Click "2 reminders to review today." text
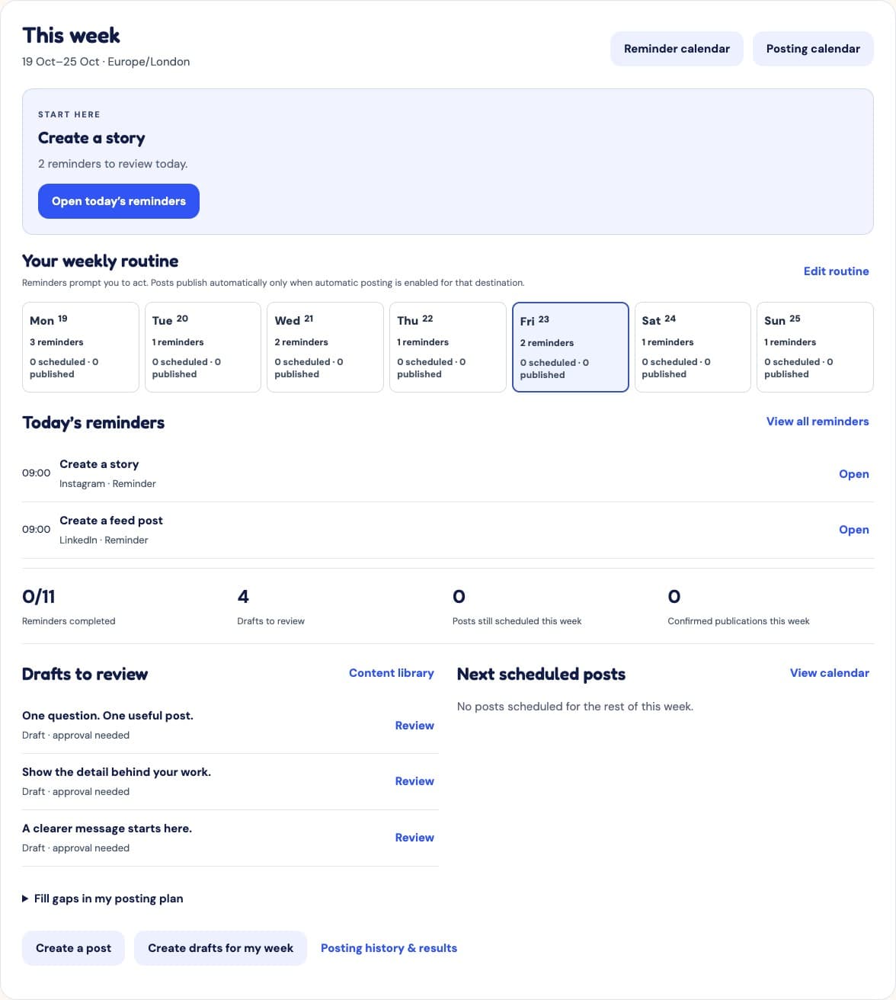Screen dimensions: 896x1000 [x=113, y=164]
